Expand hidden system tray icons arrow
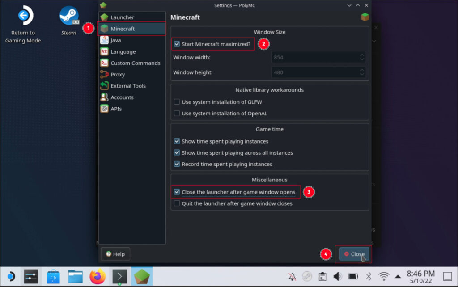This screenshot has width=458, height=287. 398,276
